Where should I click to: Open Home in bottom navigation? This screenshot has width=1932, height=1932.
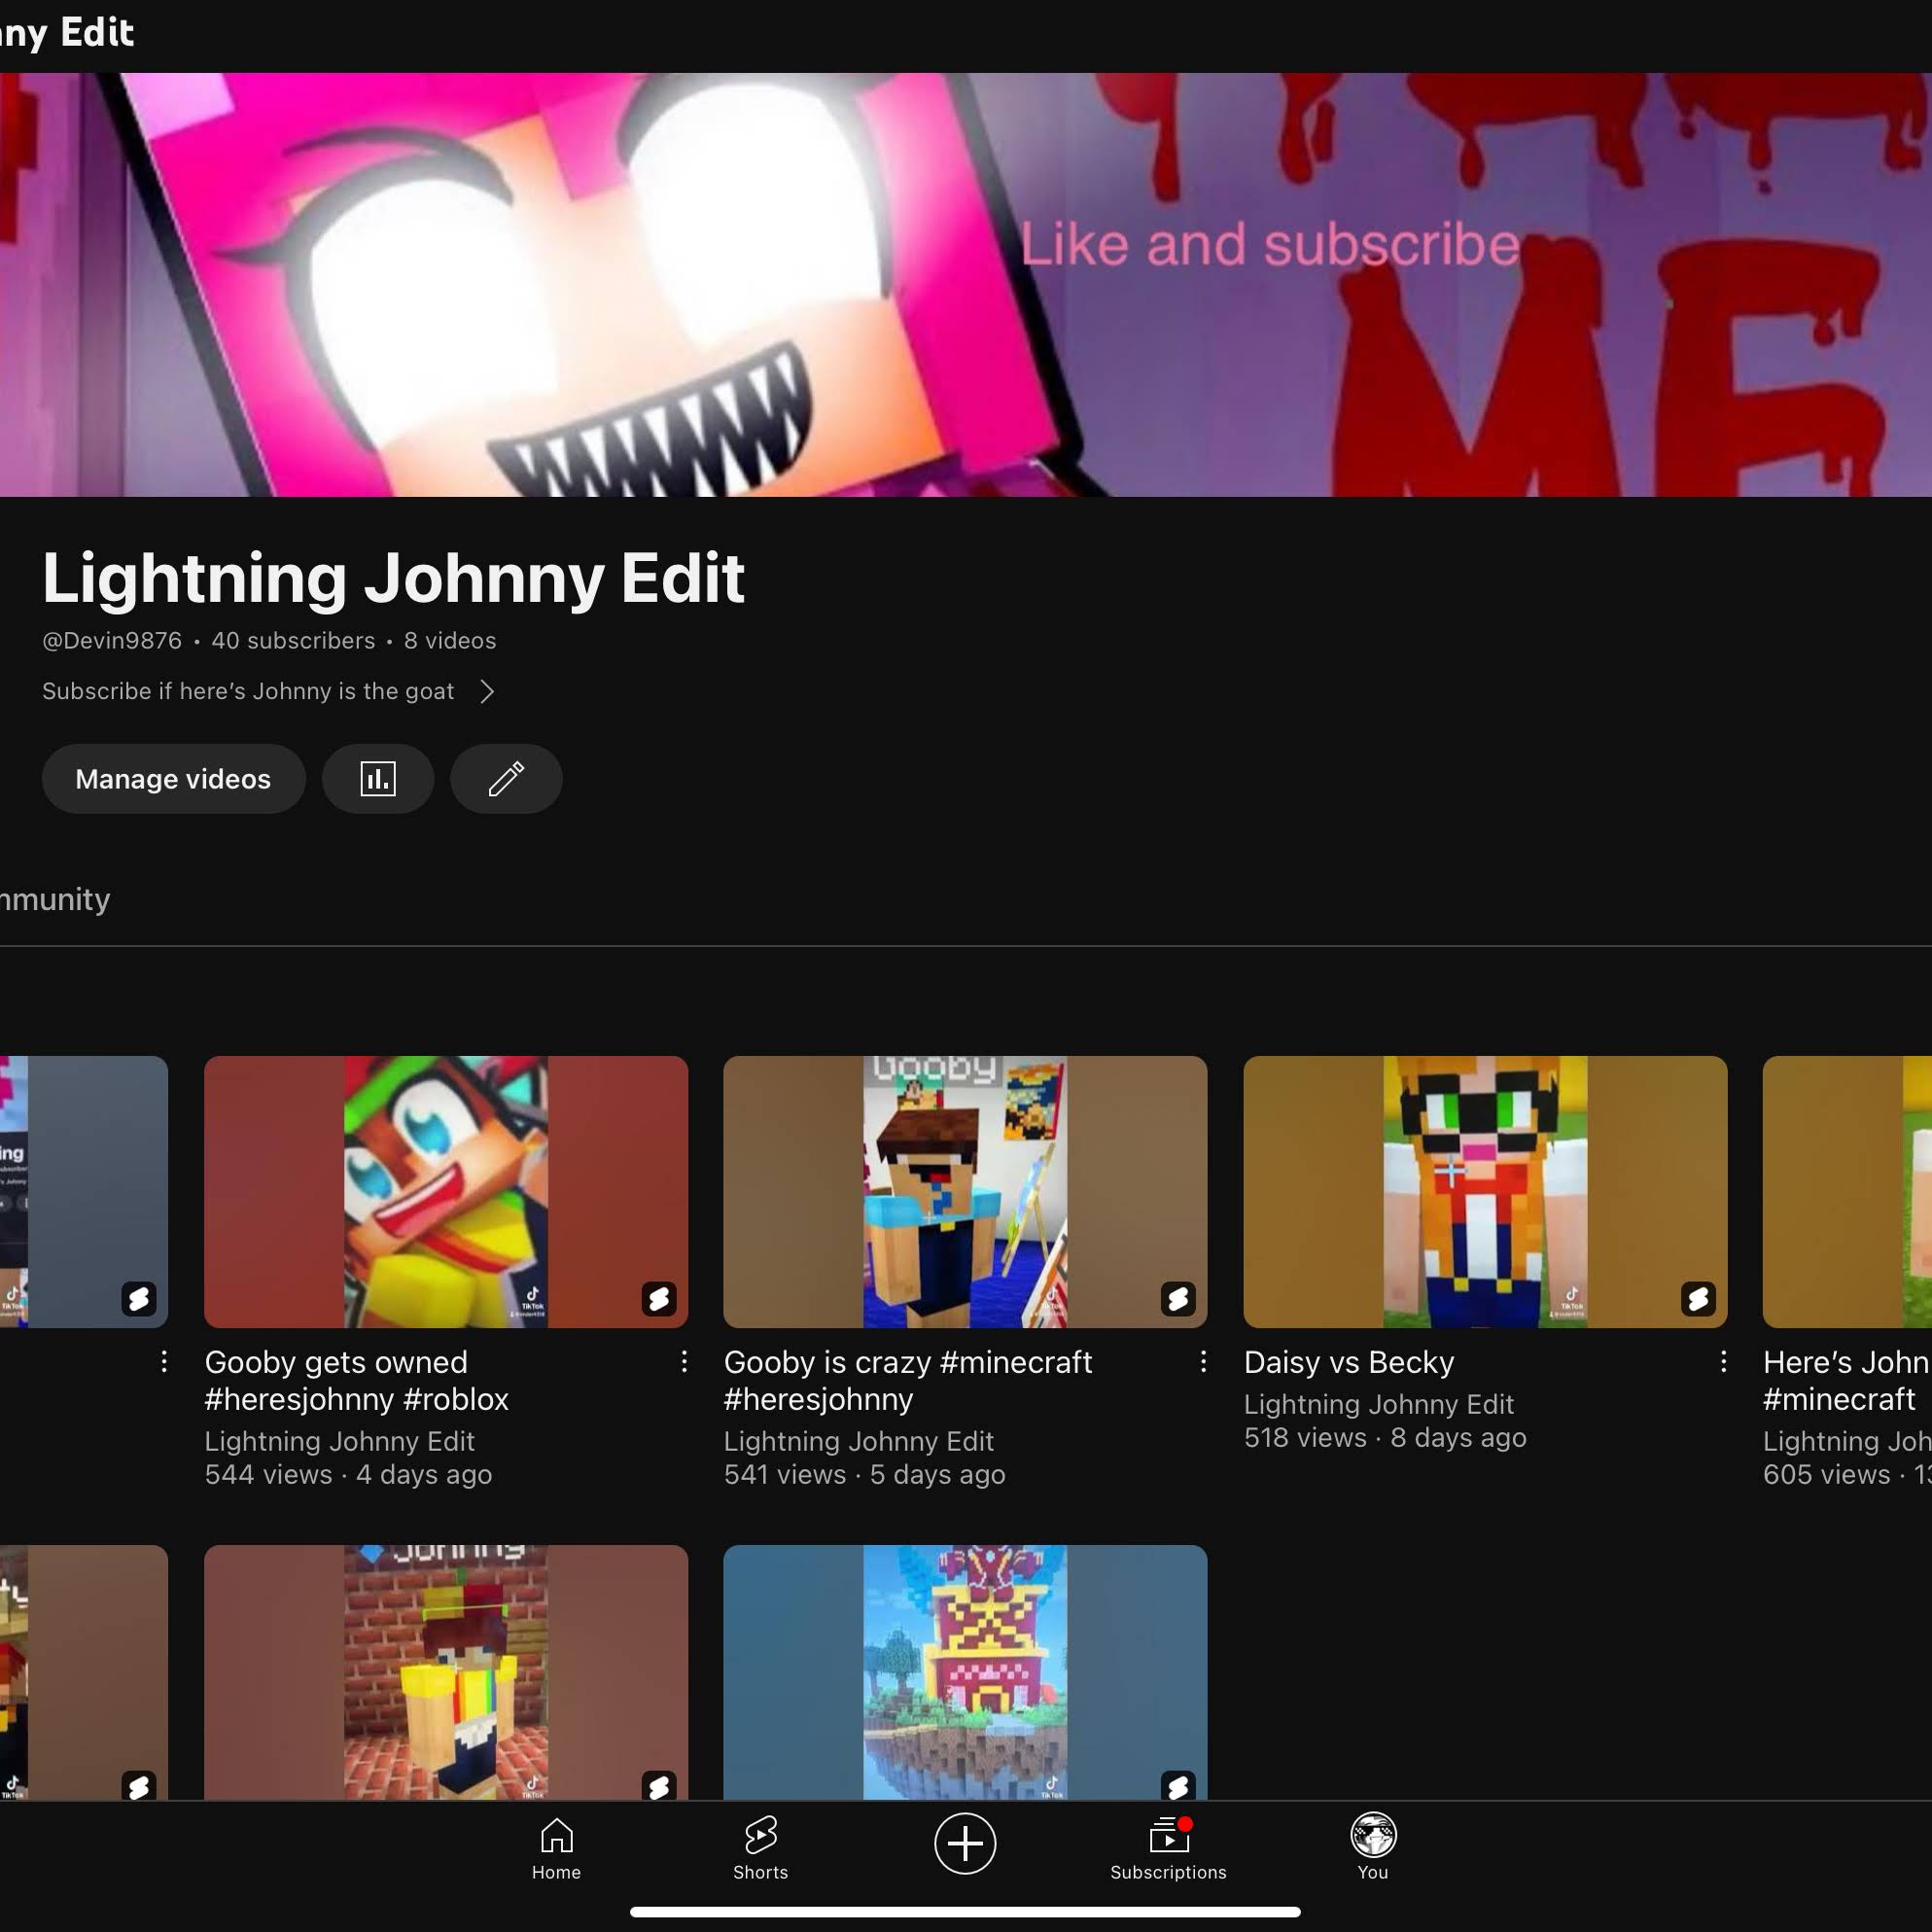tap(556, 1848)
